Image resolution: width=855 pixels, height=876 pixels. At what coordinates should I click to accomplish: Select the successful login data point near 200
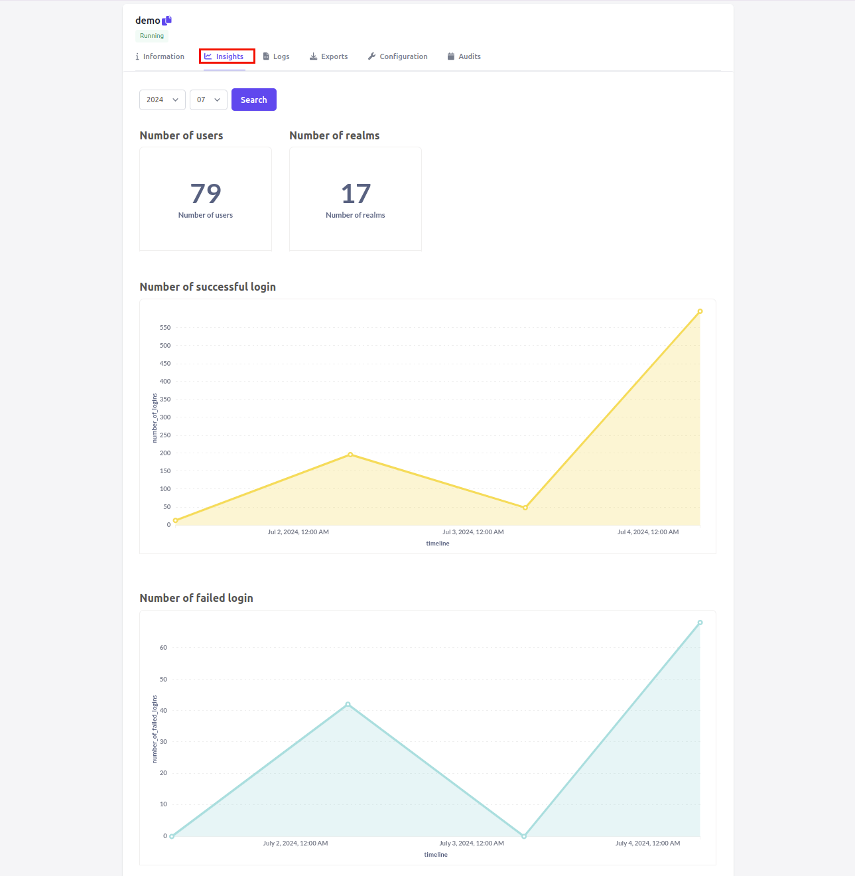[350, 455]
